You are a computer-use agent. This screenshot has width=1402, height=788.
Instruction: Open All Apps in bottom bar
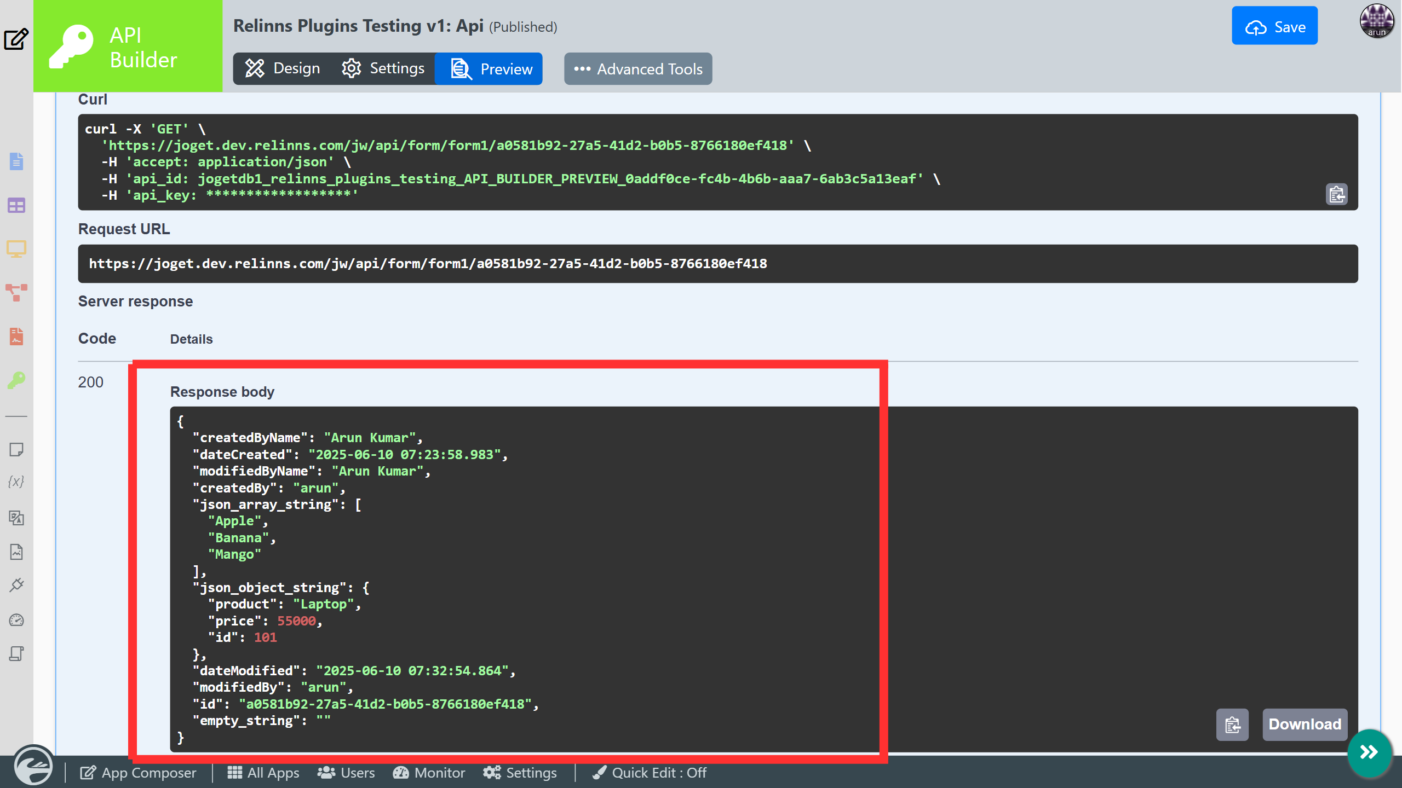[x=263, y=773]
